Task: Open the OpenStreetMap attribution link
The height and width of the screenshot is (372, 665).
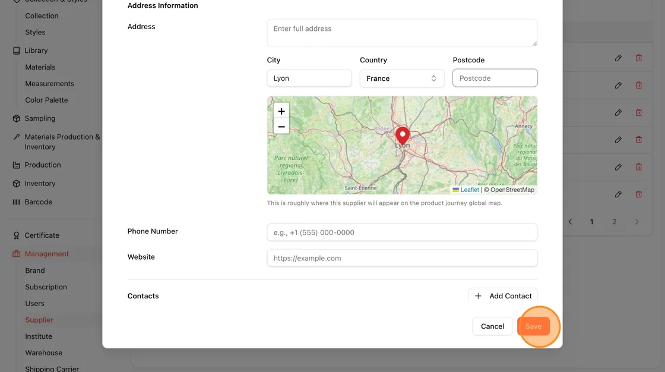Action: click(x=512, y=190)
